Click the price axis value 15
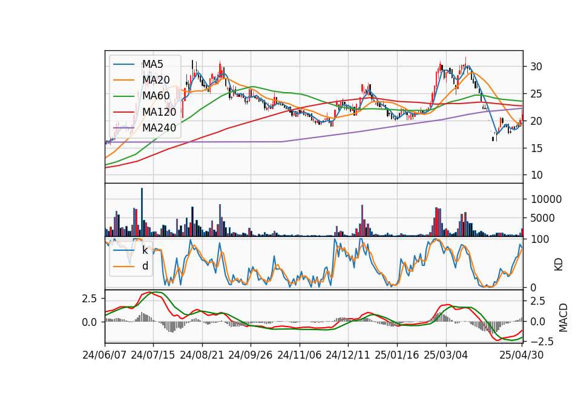Viewport: 581px width, 418px height. click(536, 148)
